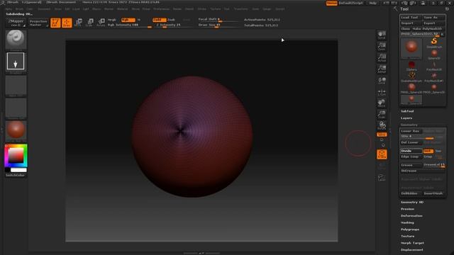Image resolution: width=454 pixels, height=255 pixels.
Task: Click the Crease button
Action: point(411,165)
